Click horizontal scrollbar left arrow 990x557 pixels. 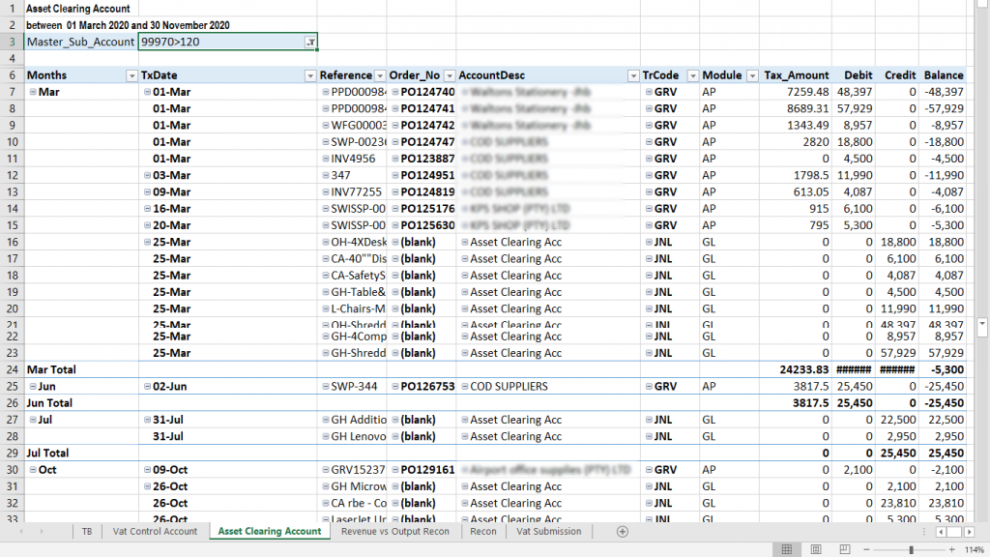941,532
